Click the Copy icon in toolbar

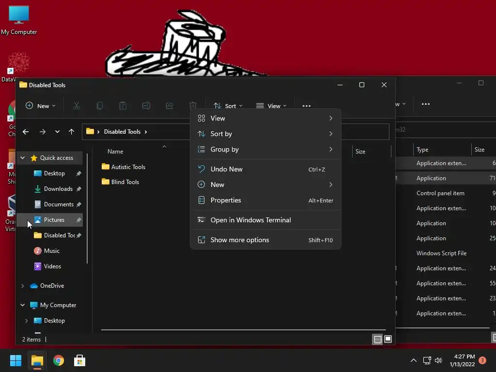coord(100,106)
